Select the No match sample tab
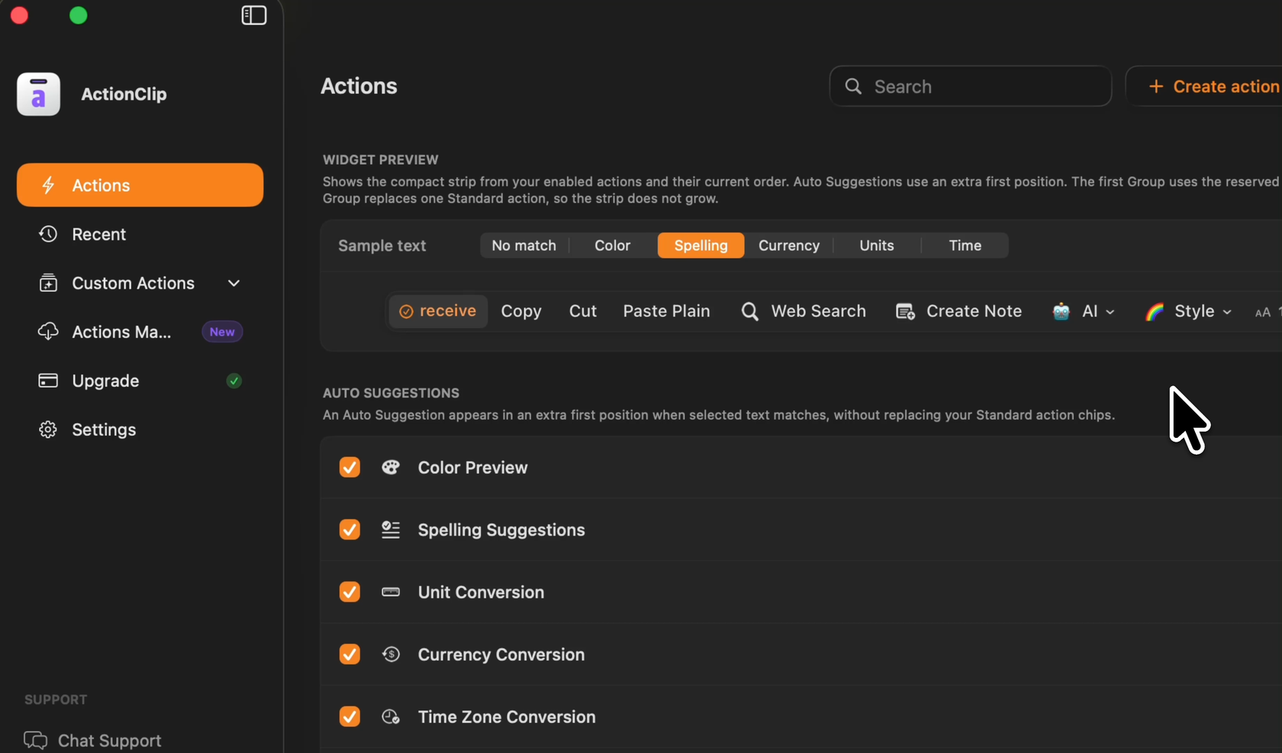 pyautogui.click(x=524, y=246)
